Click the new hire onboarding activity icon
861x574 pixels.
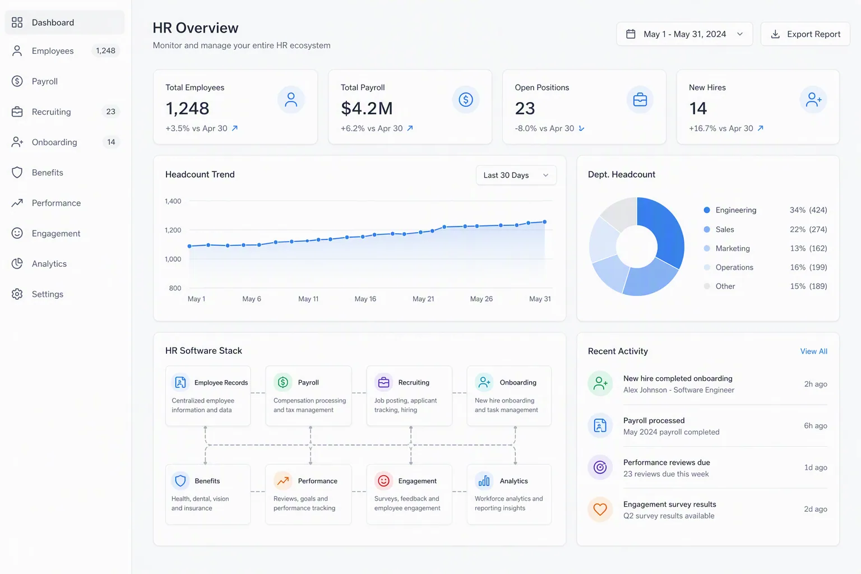pos(600,383)
